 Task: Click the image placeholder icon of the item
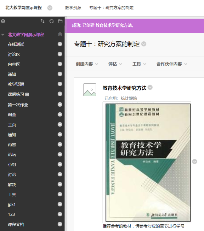90,90
